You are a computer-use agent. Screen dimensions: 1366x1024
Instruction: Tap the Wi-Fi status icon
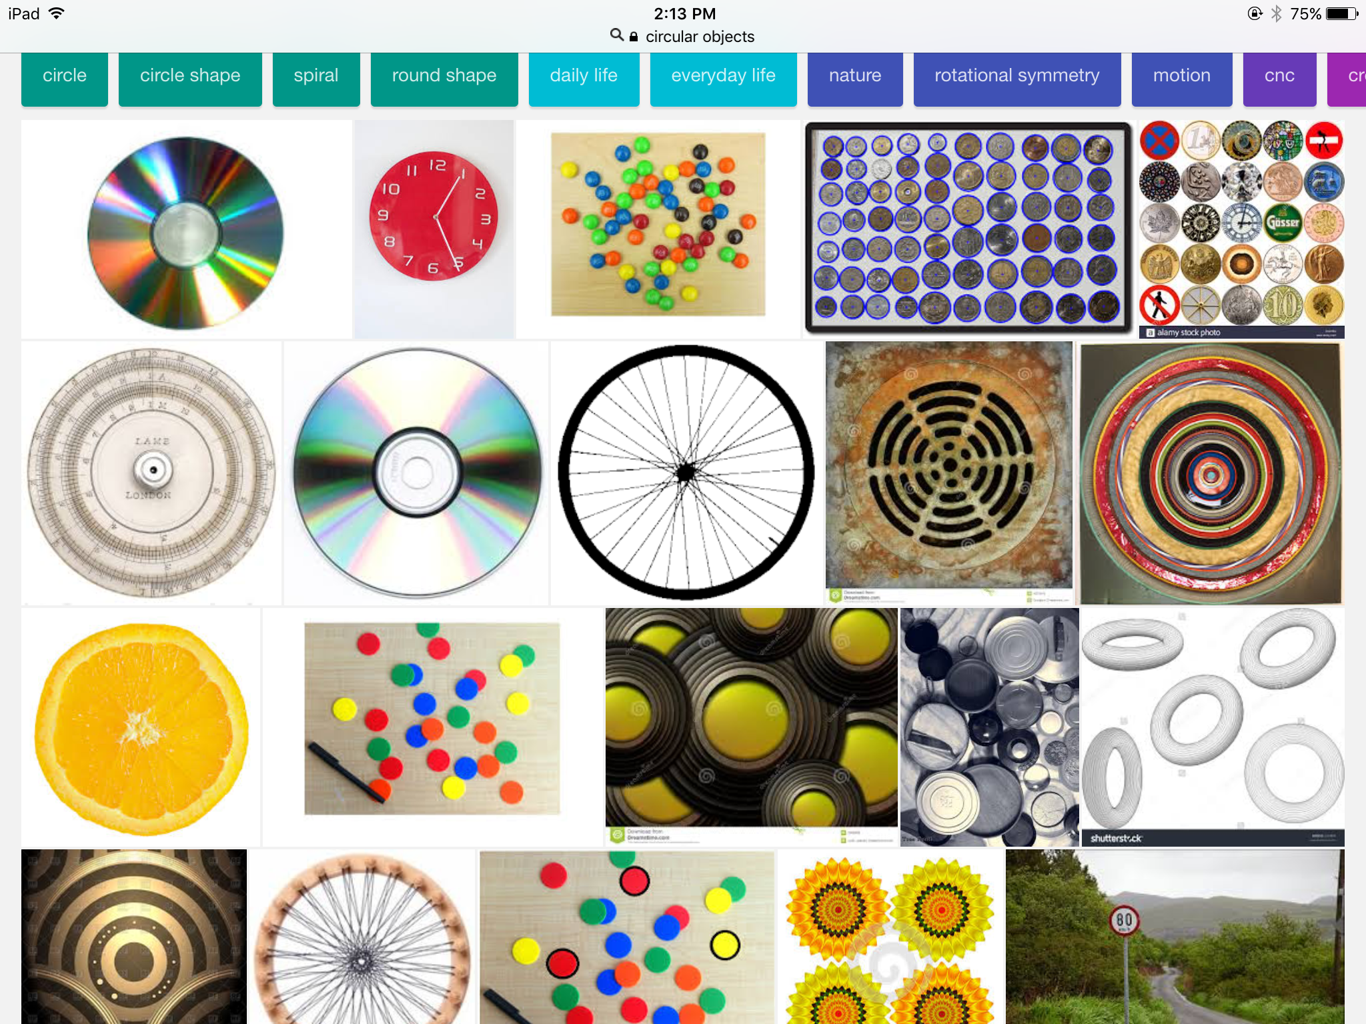[57, 13]
